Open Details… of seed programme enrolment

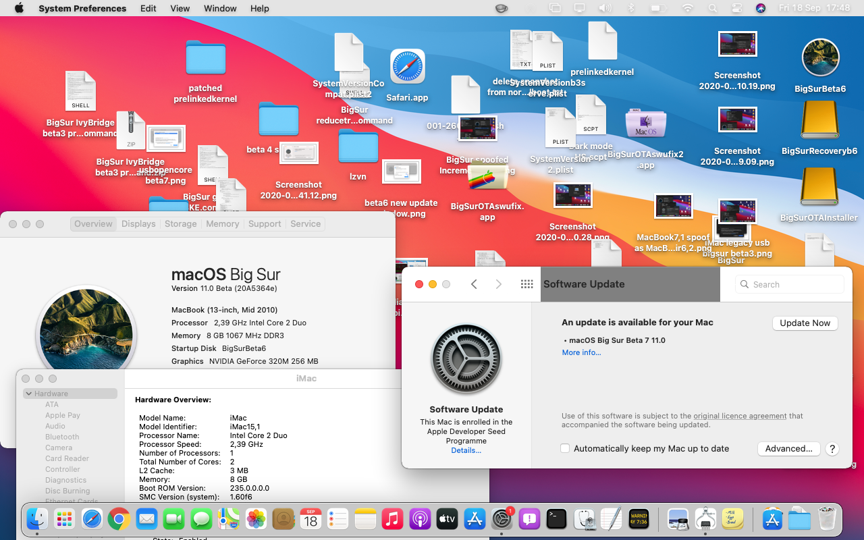[466, 450]
